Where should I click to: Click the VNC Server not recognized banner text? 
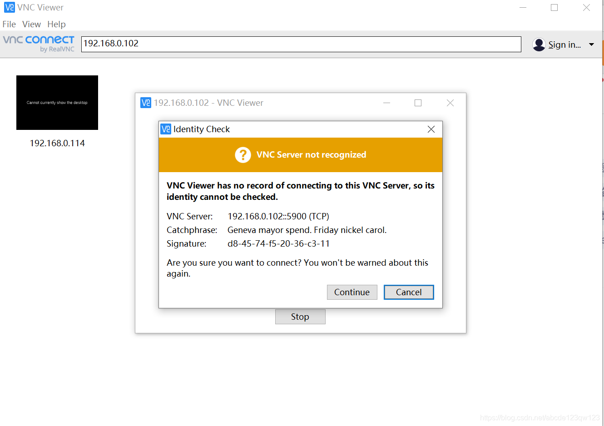(x=311, y=155)
